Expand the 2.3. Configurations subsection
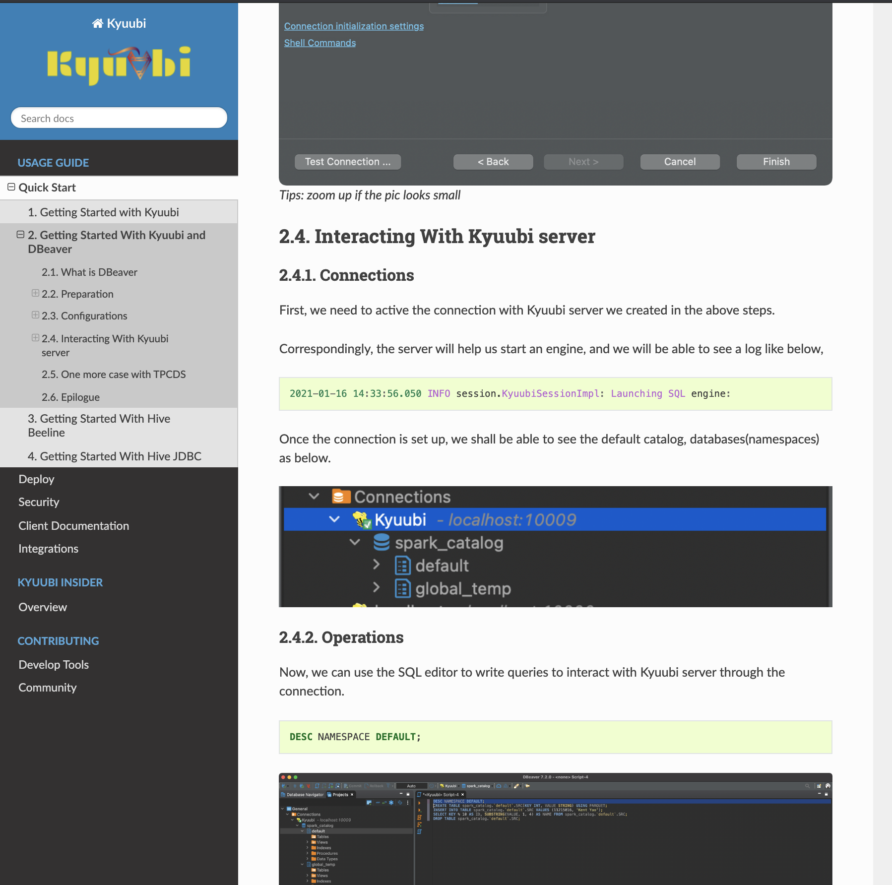 tap(35, 315)
